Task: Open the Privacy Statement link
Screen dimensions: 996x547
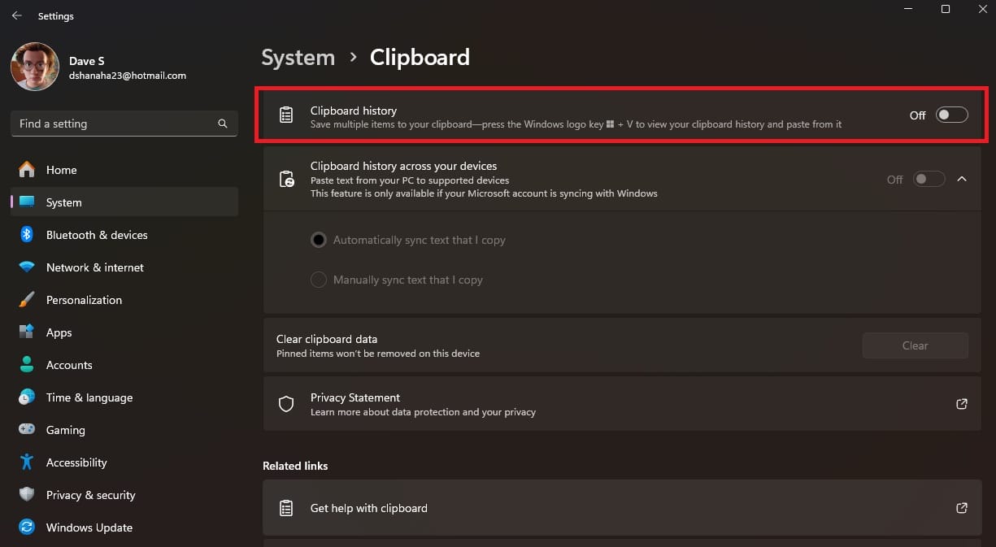Action: 354,397
